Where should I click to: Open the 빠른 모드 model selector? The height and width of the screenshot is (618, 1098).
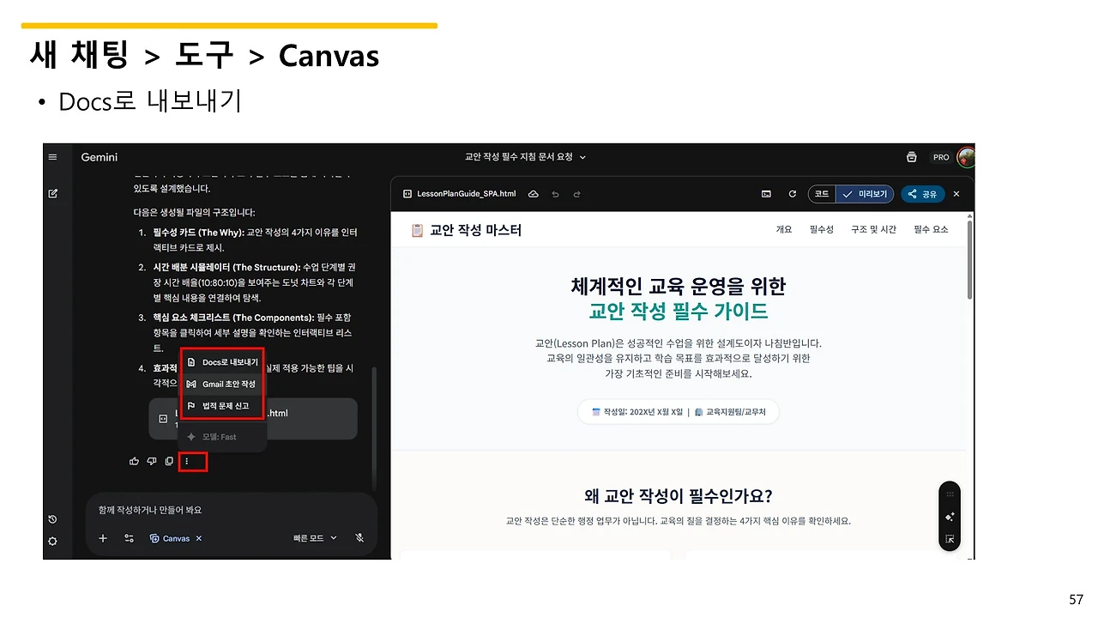coord(315,538)
